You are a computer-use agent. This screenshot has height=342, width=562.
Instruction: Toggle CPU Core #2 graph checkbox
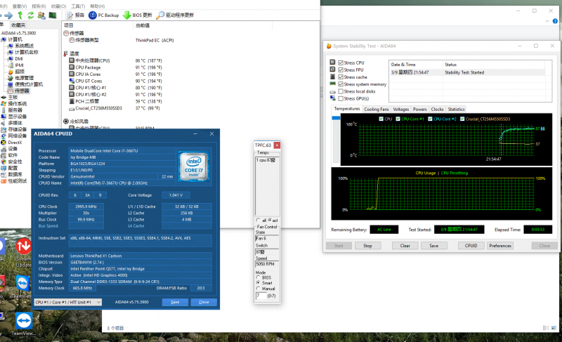coord(430,119)
